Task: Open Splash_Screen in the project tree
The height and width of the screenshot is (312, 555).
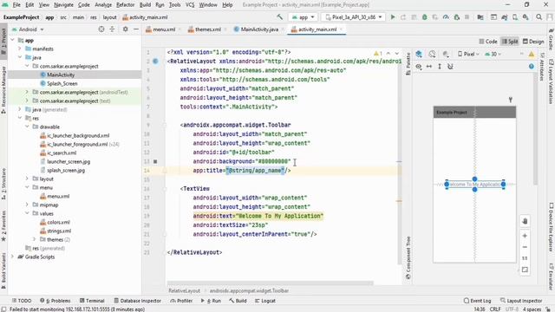Action: click(x=62, y=83)
